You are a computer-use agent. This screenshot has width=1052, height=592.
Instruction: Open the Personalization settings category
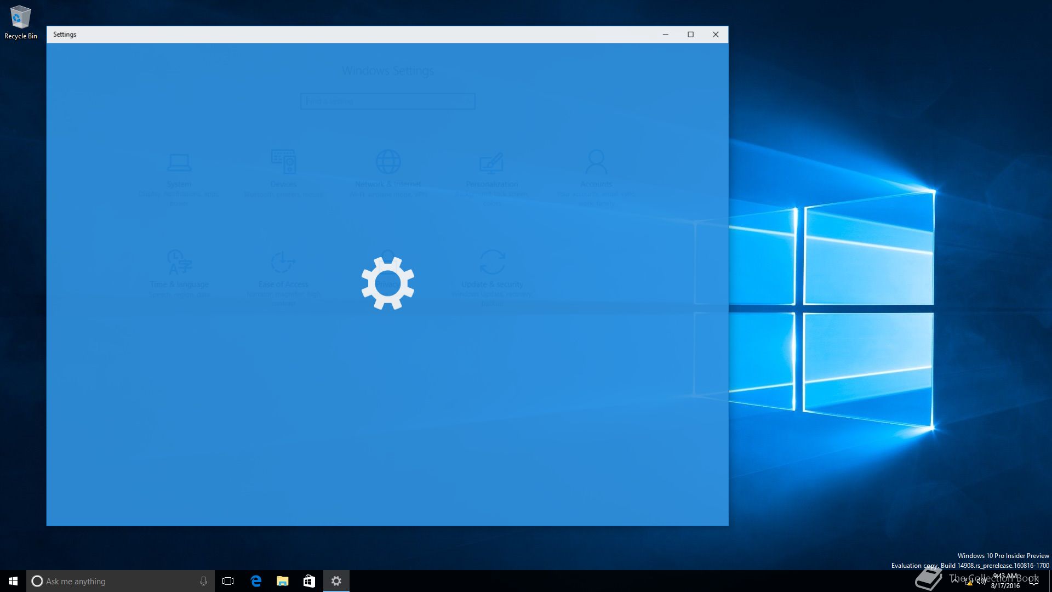pyautogui.click(x=492, y=179)
